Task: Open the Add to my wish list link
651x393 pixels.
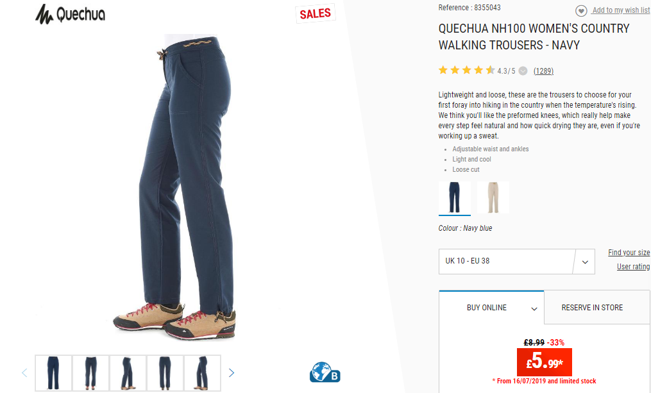Action: [621, 10]
